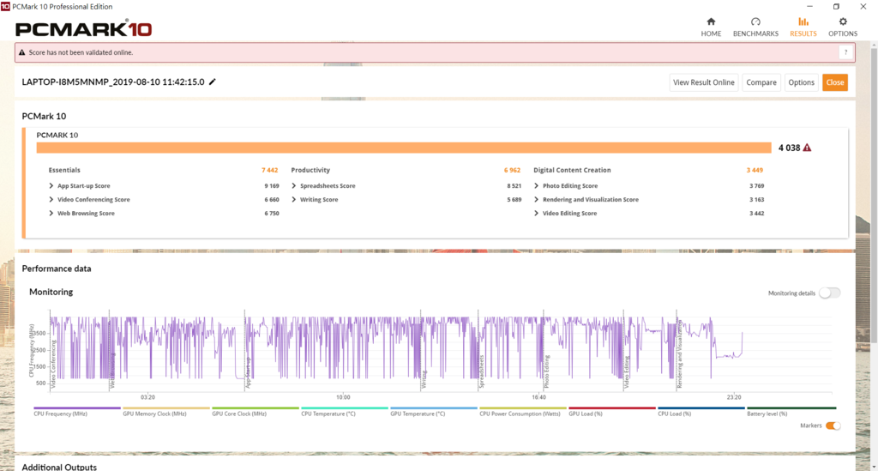Click the PCMark 10 title bar app icon
The image size is (878, 471).
tap(5, 6)
